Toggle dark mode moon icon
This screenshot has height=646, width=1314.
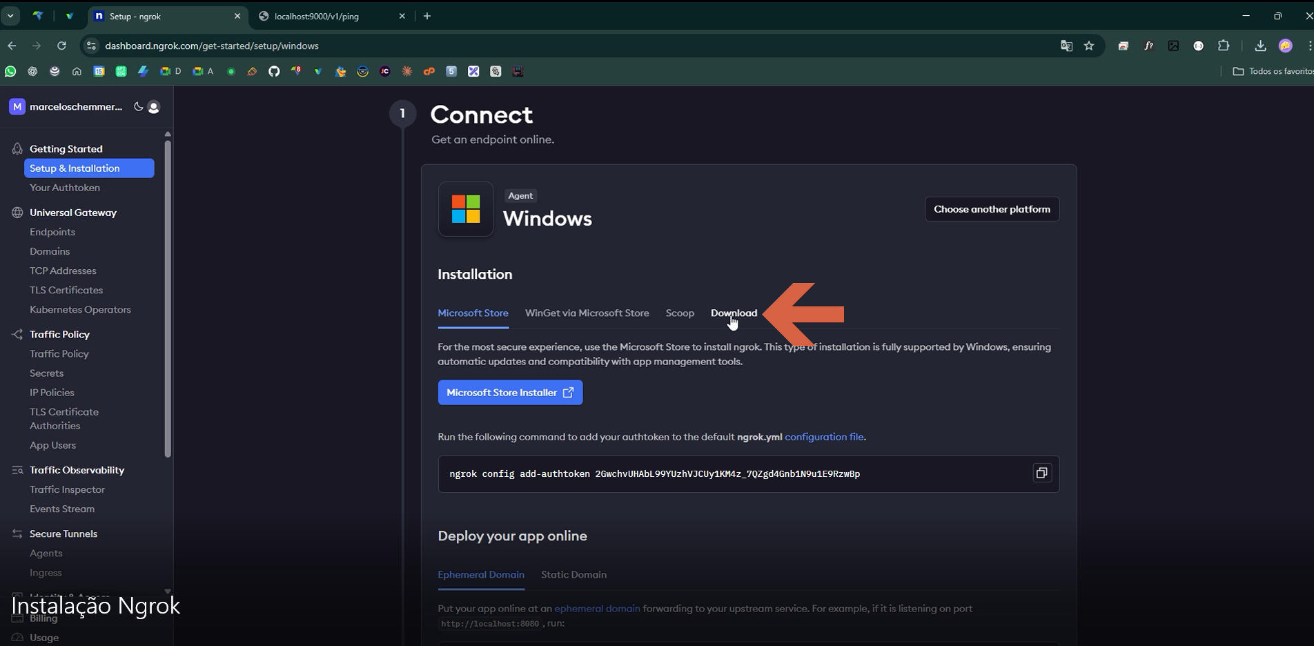point(139,107)
